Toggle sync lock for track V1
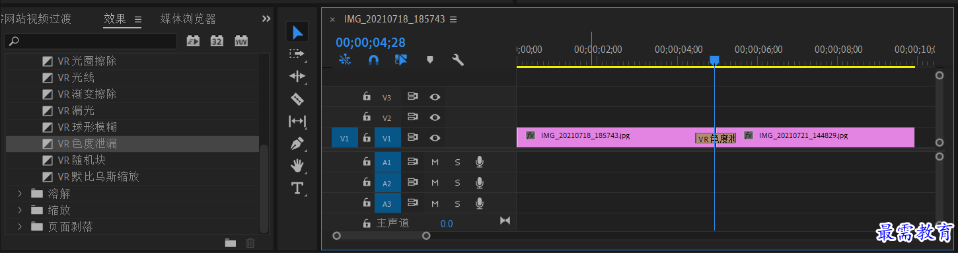Screen dimensions: 958x253 pyautogui.click(x=413, y=137)
